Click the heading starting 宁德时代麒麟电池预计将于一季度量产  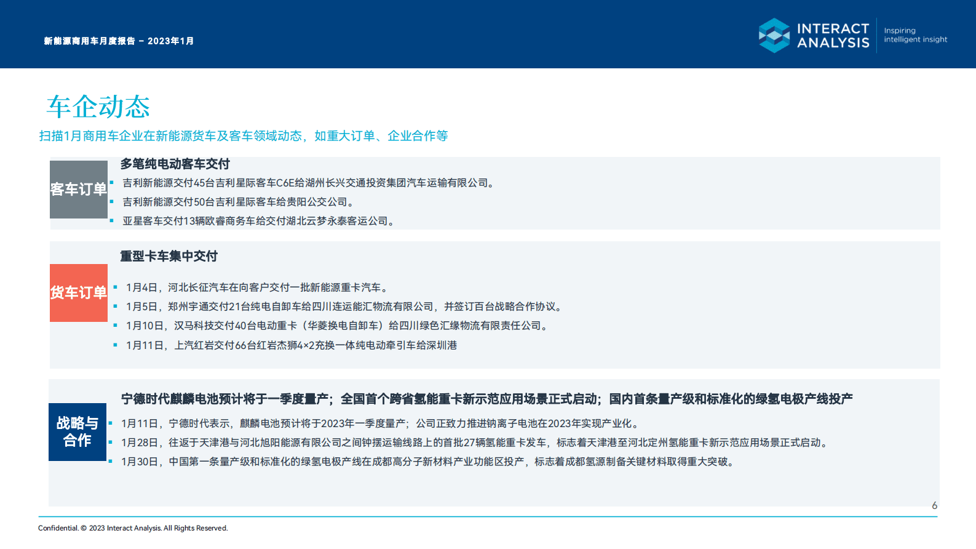coord(486,399)
